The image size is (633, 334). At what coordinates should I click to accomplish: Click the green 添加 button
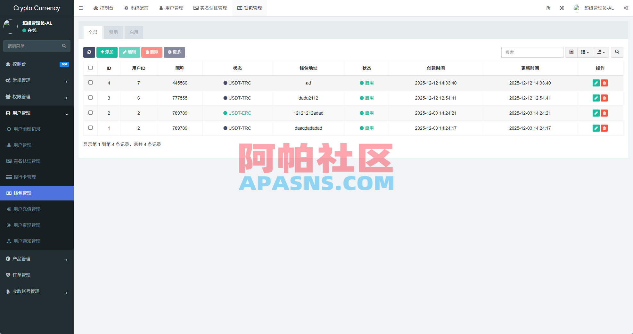click(107, 52)
